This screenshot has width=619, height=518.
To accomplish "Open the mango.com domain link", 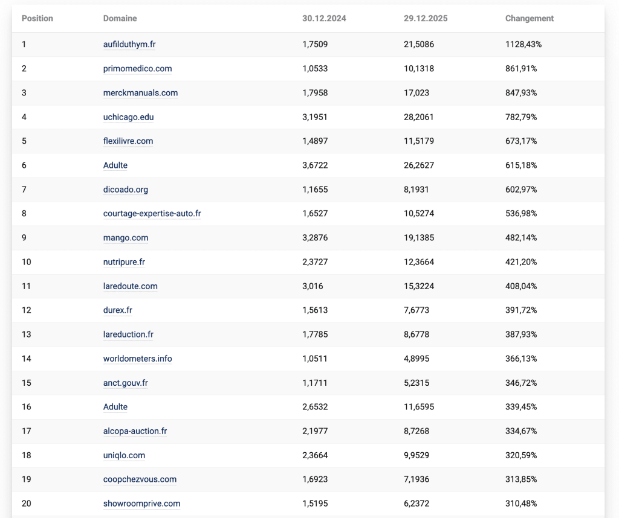I will tap(126, 238).
